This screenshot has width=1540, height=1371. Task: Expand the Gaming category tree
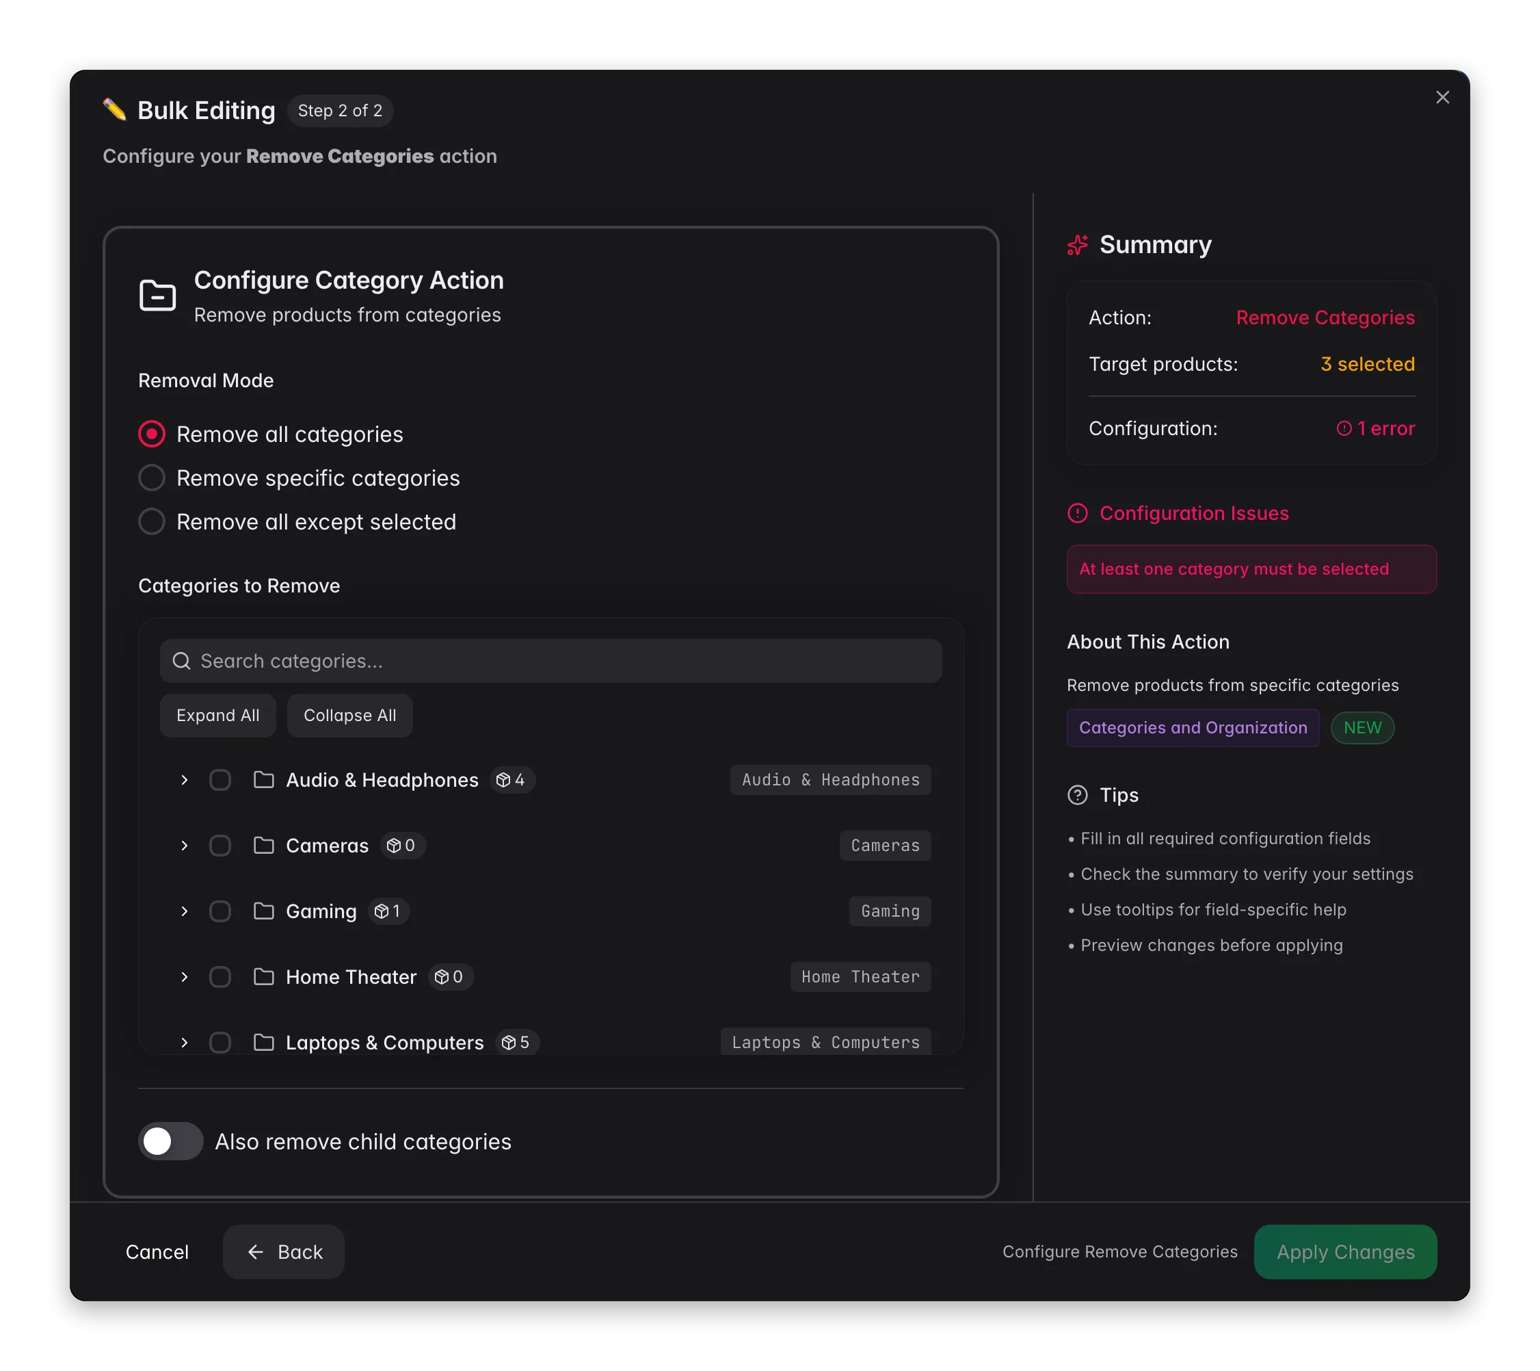click(x=185, y=911)
